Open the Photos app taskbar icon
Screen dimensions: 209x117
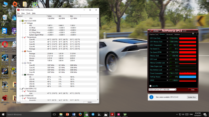pos(106,114)
